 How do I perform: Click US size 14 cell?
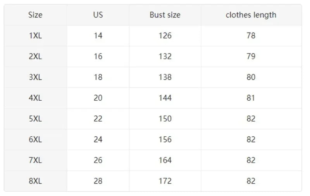[98, 36]
